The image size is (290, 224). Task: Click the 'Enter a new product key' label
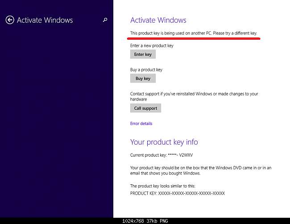pyautogui.click(x=152, y=46)
